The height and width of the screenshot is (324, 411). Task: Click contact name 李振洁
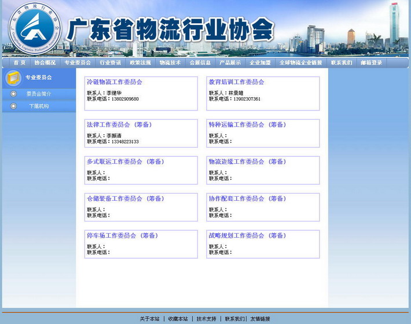[114, 136]
